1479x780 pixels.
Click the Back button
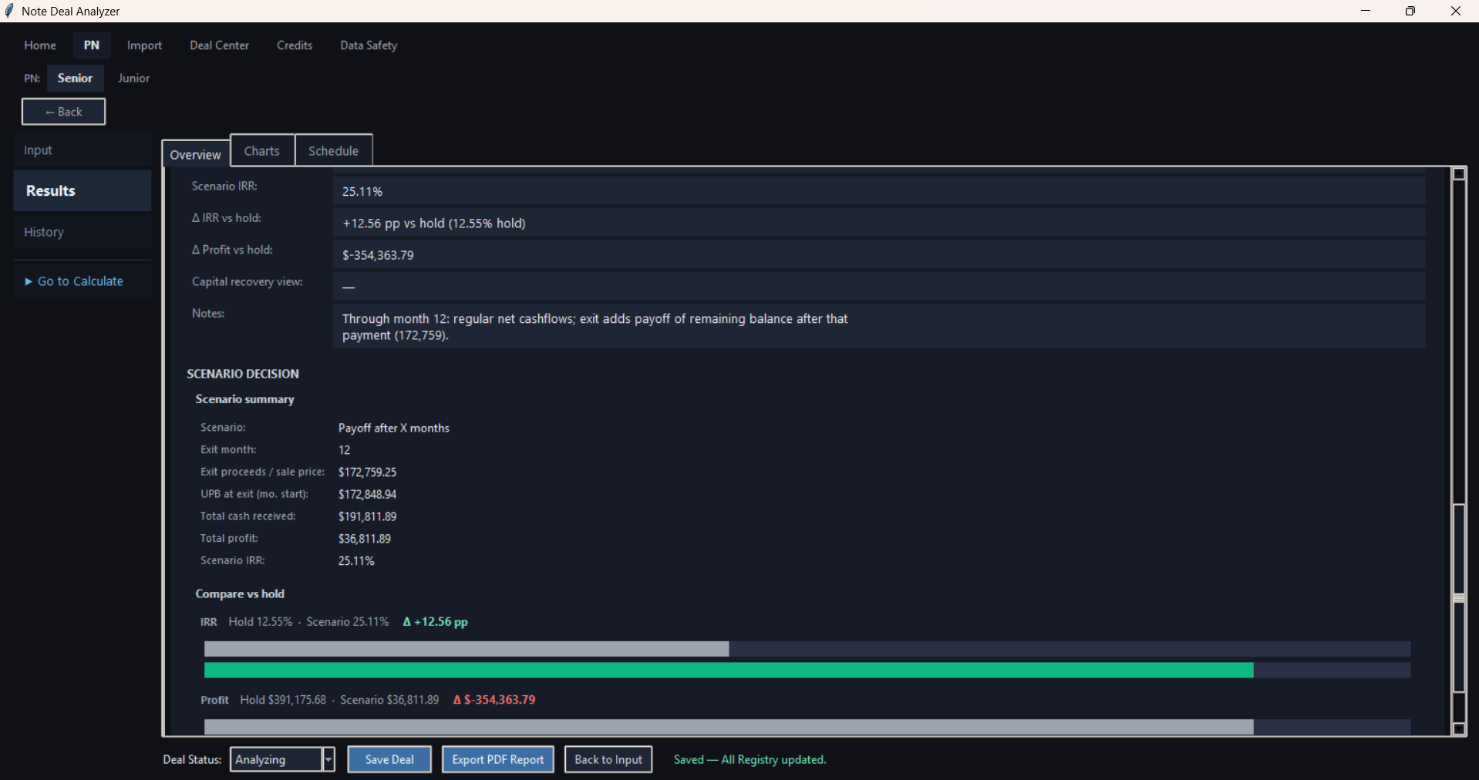coord(63,112)
